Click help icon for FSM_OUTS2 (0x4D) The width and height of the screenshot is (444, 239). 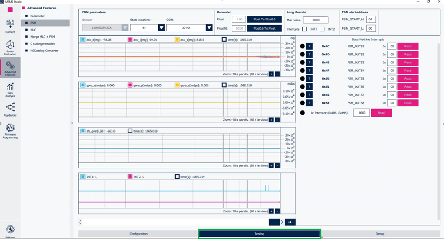(309, 54)
